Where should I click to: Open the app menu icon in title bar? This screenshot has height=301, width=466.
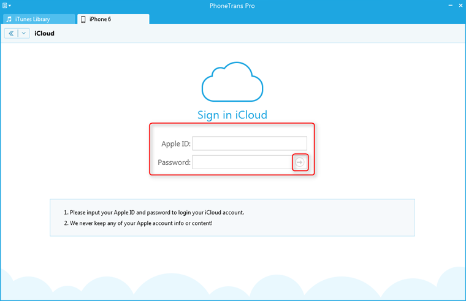pos(7,6)
